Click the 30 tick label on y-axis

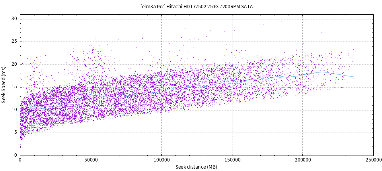pyautogui.click(x=14, y=19)
